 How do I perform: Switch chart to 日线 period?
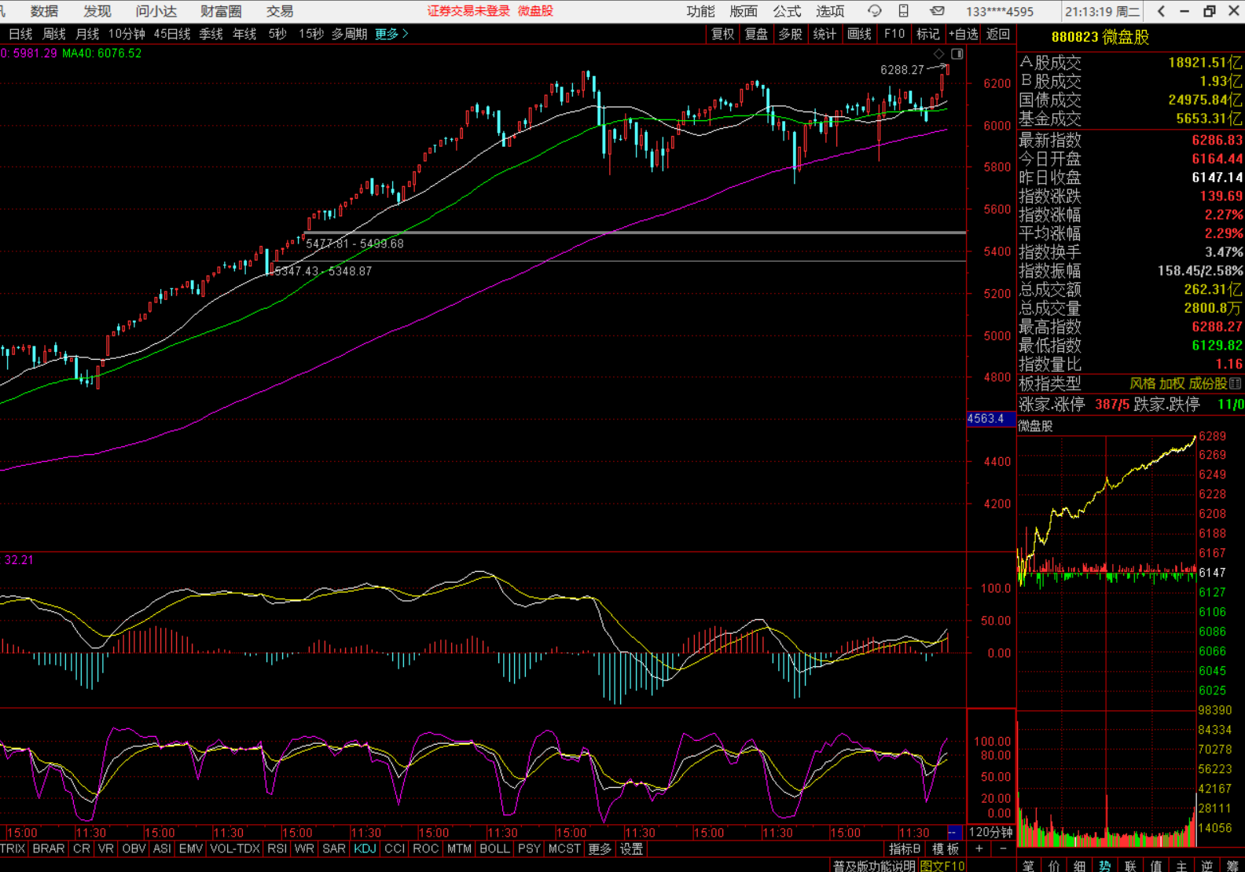click(x=20, y=34)
